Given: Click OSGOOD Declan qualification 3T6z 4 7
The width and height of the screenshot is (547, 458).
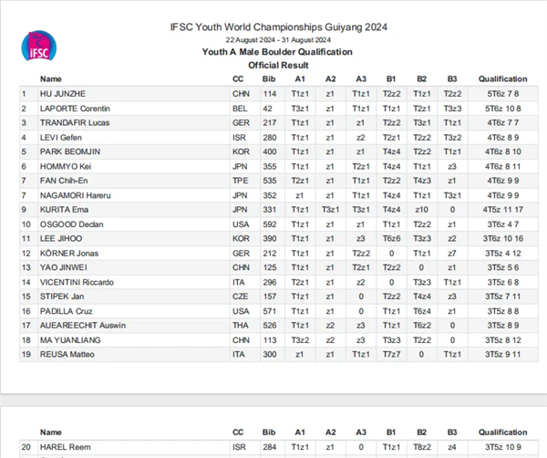Looking at the screenshot, I should tap(502, 224).
